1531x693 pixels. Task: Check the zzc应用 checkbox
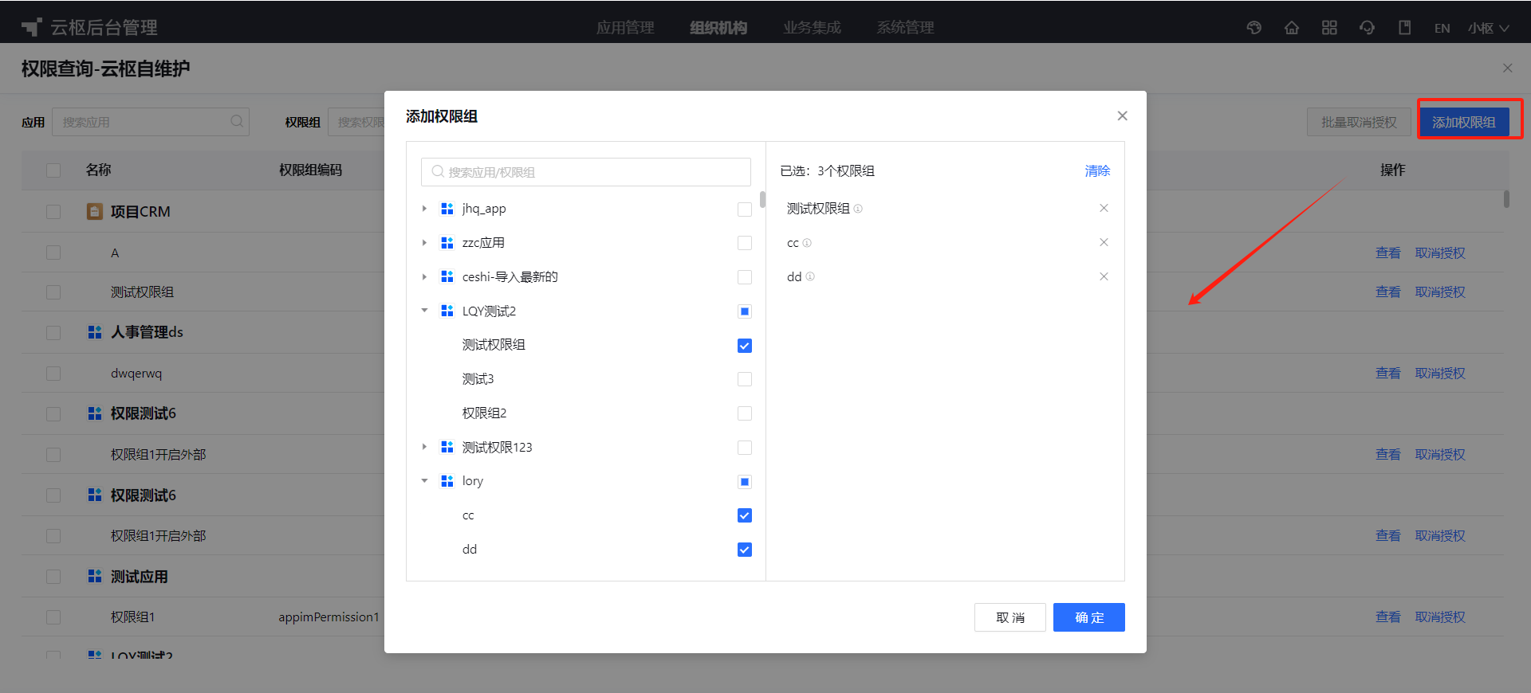(x=745, y=243)
